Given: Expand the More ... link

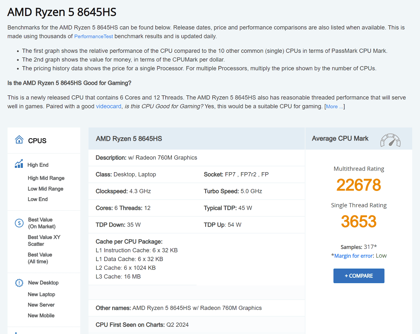Looking at the screenshot, I should [335, 107].
